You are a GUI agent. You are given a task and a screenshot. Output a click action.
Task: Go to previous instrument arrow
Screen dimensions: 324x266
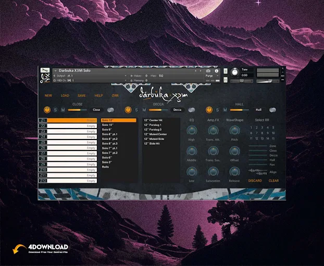196,71
